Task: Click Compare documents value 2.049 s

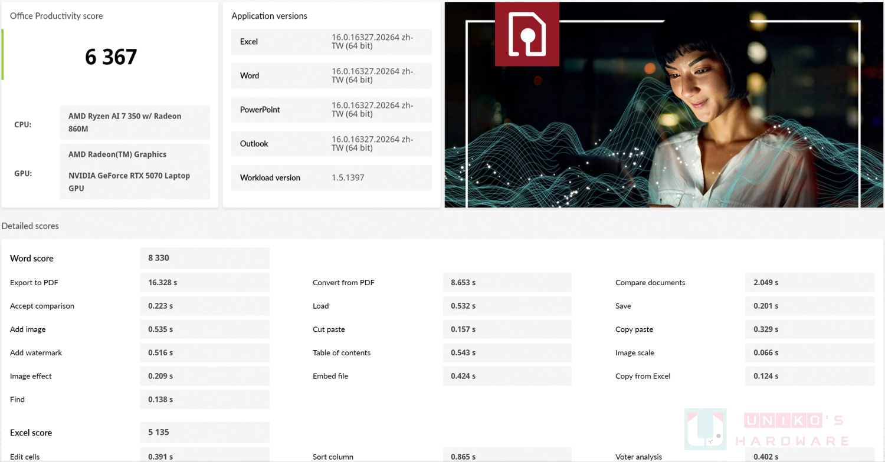Action: tap(810, 283)
